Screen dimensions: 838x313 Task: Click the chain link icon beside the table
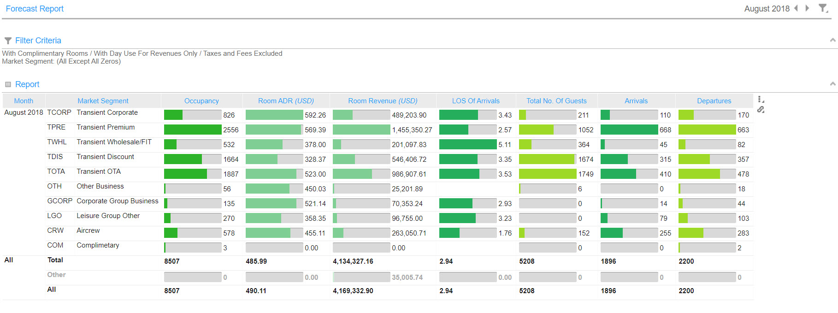761,110
